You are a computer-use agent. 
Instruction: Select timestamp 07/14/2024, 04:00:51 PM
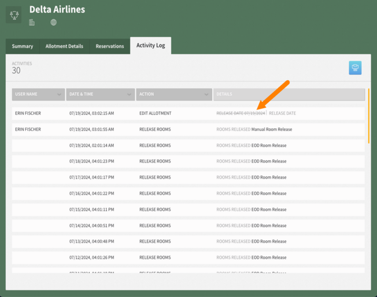click(x=92, y=226)
